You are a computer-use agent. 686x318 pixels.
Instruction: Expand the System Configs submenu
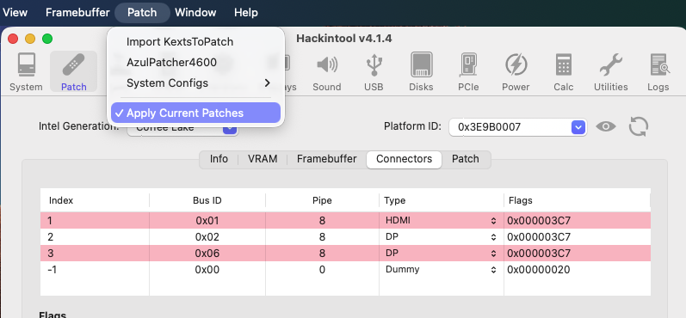point(195,83)
